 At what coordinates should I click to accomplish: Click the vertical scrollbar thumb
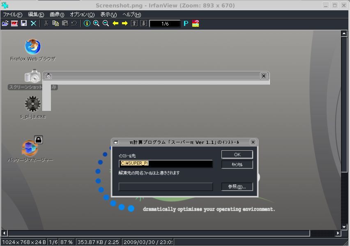(344, 105)
